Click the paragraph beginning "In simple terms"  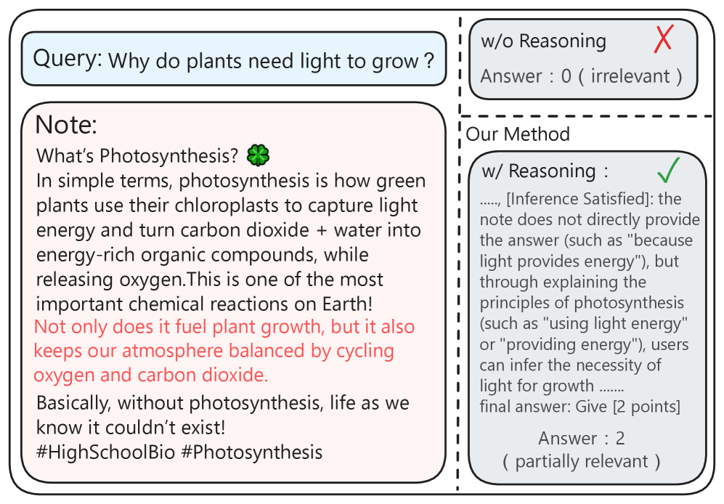(x=231, y=229)
